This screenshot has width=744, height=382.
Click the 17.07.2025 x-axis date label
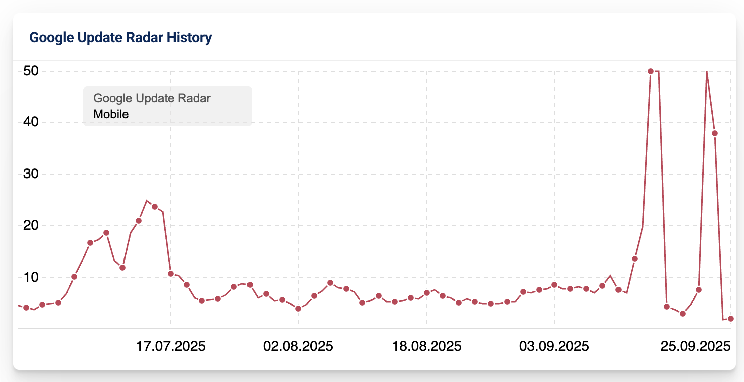[171, 347]
